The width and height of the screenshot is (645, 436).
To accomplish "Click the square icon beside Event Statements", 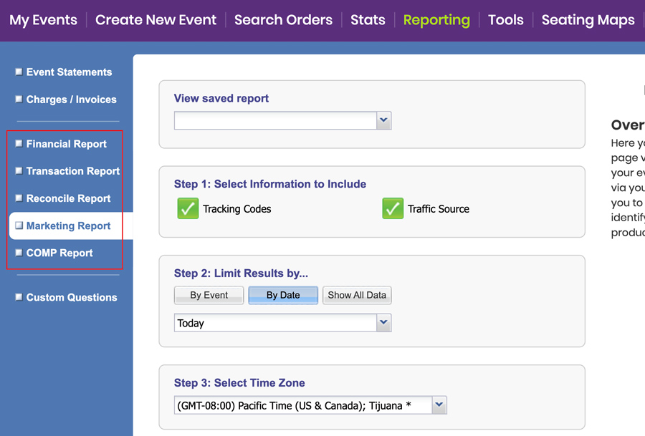I will (18, 72).
